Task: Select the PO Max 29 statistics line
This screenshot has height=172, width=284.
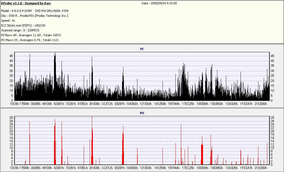Action: [30, 40]
